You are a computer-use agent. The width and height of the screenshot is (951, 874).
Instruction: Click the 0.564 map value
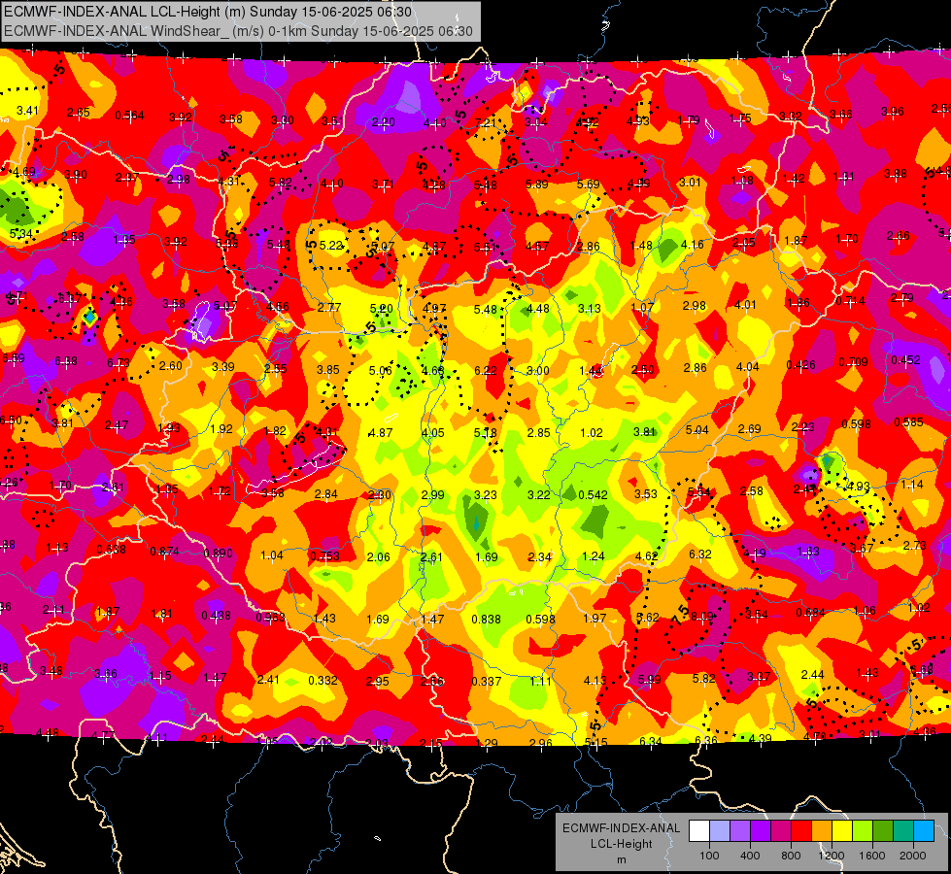pos(129,116)
